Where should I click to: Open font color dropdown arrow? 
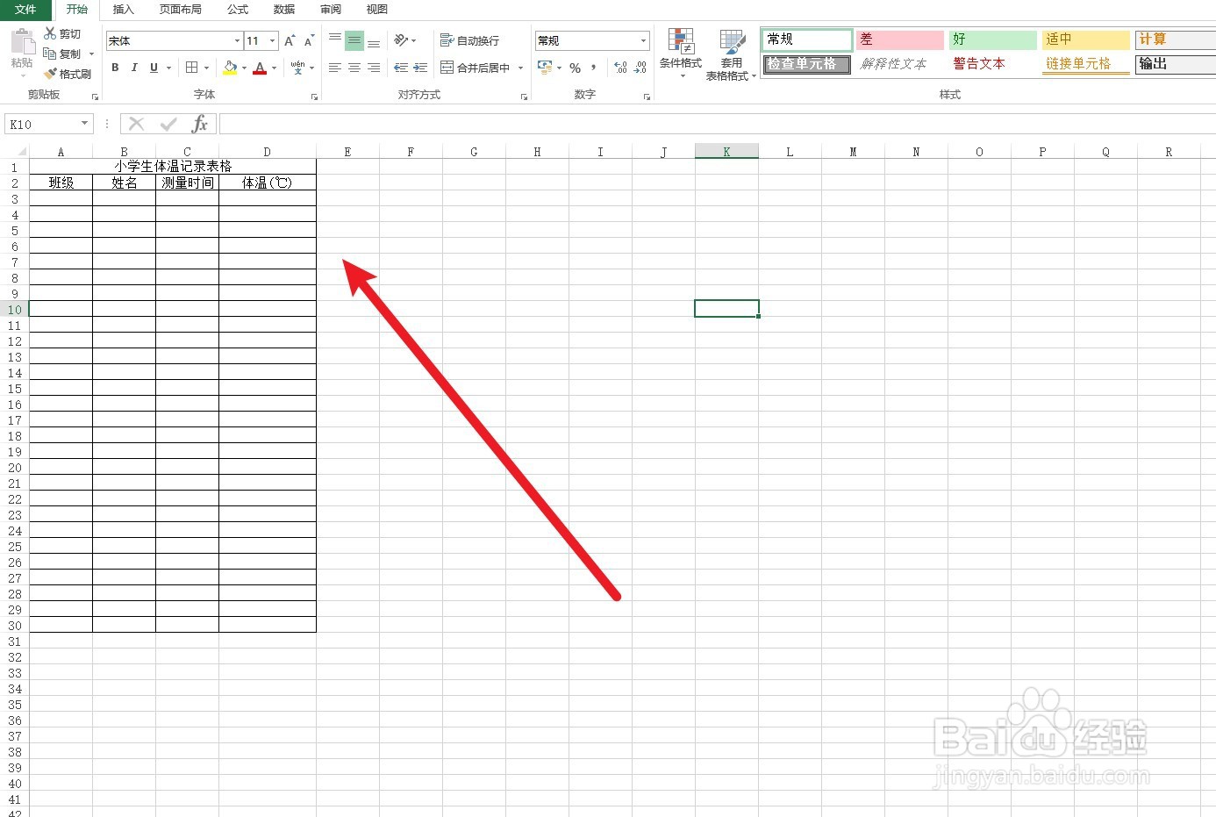(274, 68)
